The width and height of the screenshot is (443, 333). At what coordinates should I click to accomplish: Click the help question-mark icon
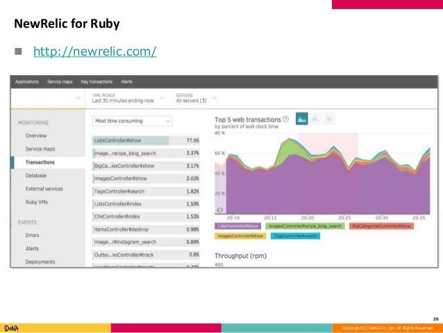pos(285,119)
